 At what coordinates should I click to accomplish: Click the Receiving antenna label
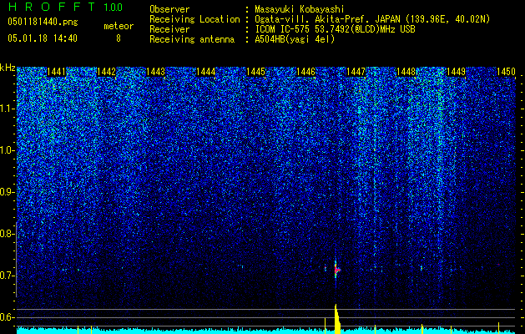(192, 39)
